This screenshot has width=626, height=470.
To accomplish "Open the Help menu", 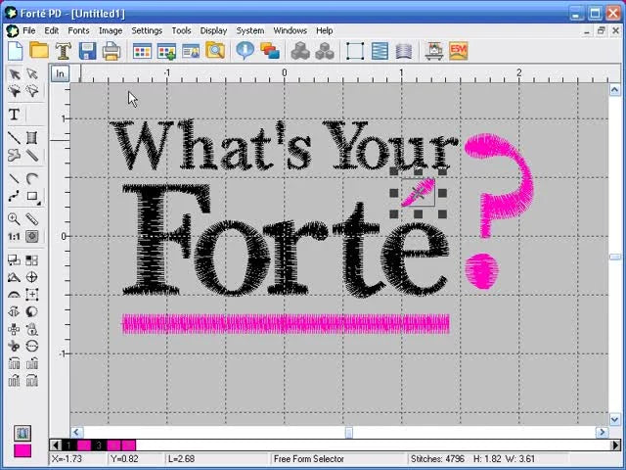I will pyautogui.click(x=324, y=30).
